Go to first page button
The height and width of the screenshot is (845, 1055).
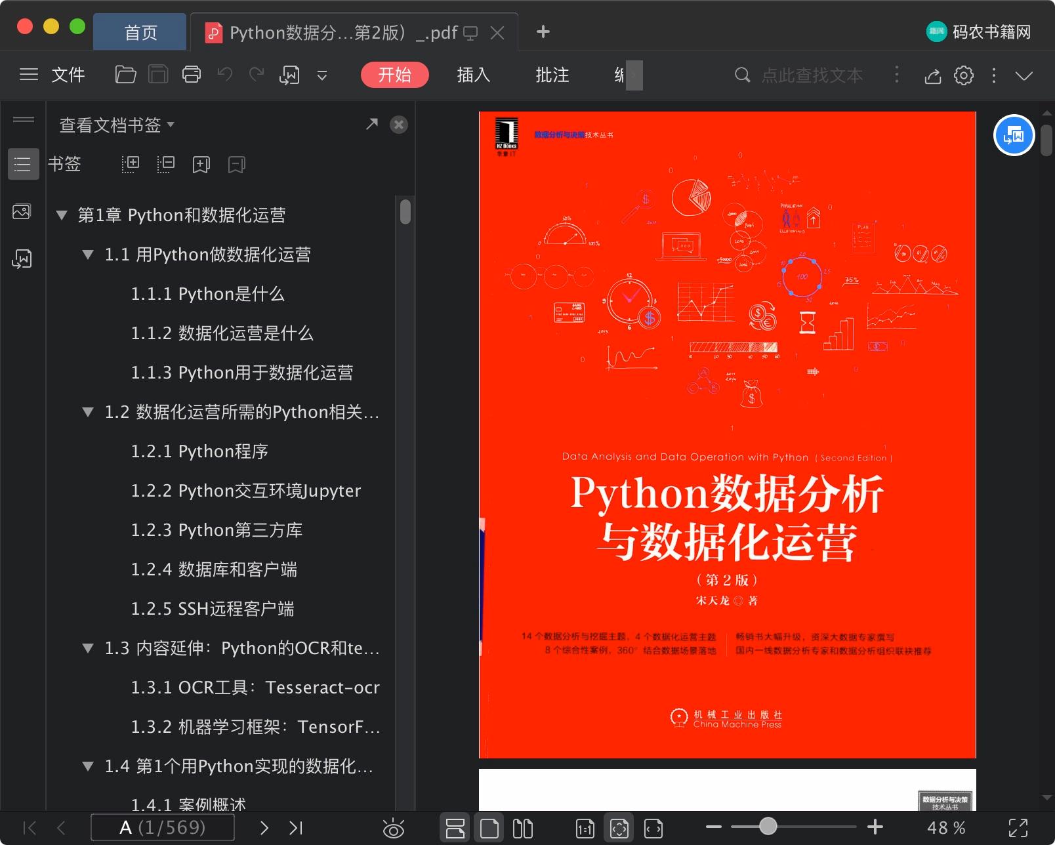coord(30,828)
